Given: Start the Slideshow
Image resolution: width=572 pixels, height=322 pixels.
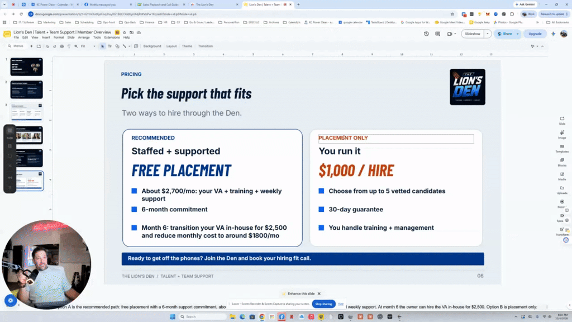Looking at the screenshot, I should pos(473,34).
